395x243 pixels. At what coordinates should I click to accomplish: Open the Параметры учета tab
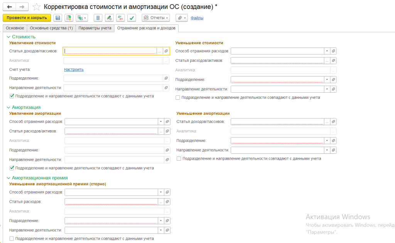[x=95, y=28]
